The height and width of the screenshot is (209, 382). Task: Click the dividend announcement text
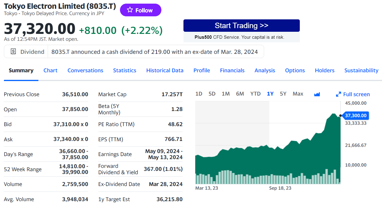[x=154, y=52]
